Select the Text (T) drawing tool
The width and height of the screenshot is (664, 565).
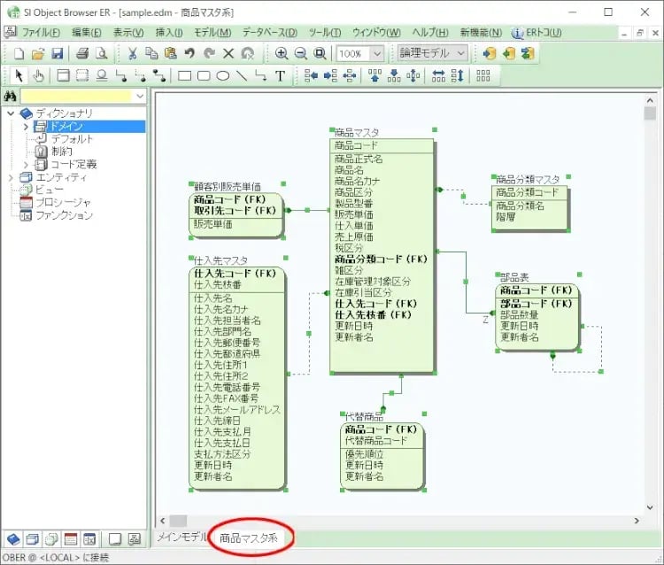click(280, 75)
